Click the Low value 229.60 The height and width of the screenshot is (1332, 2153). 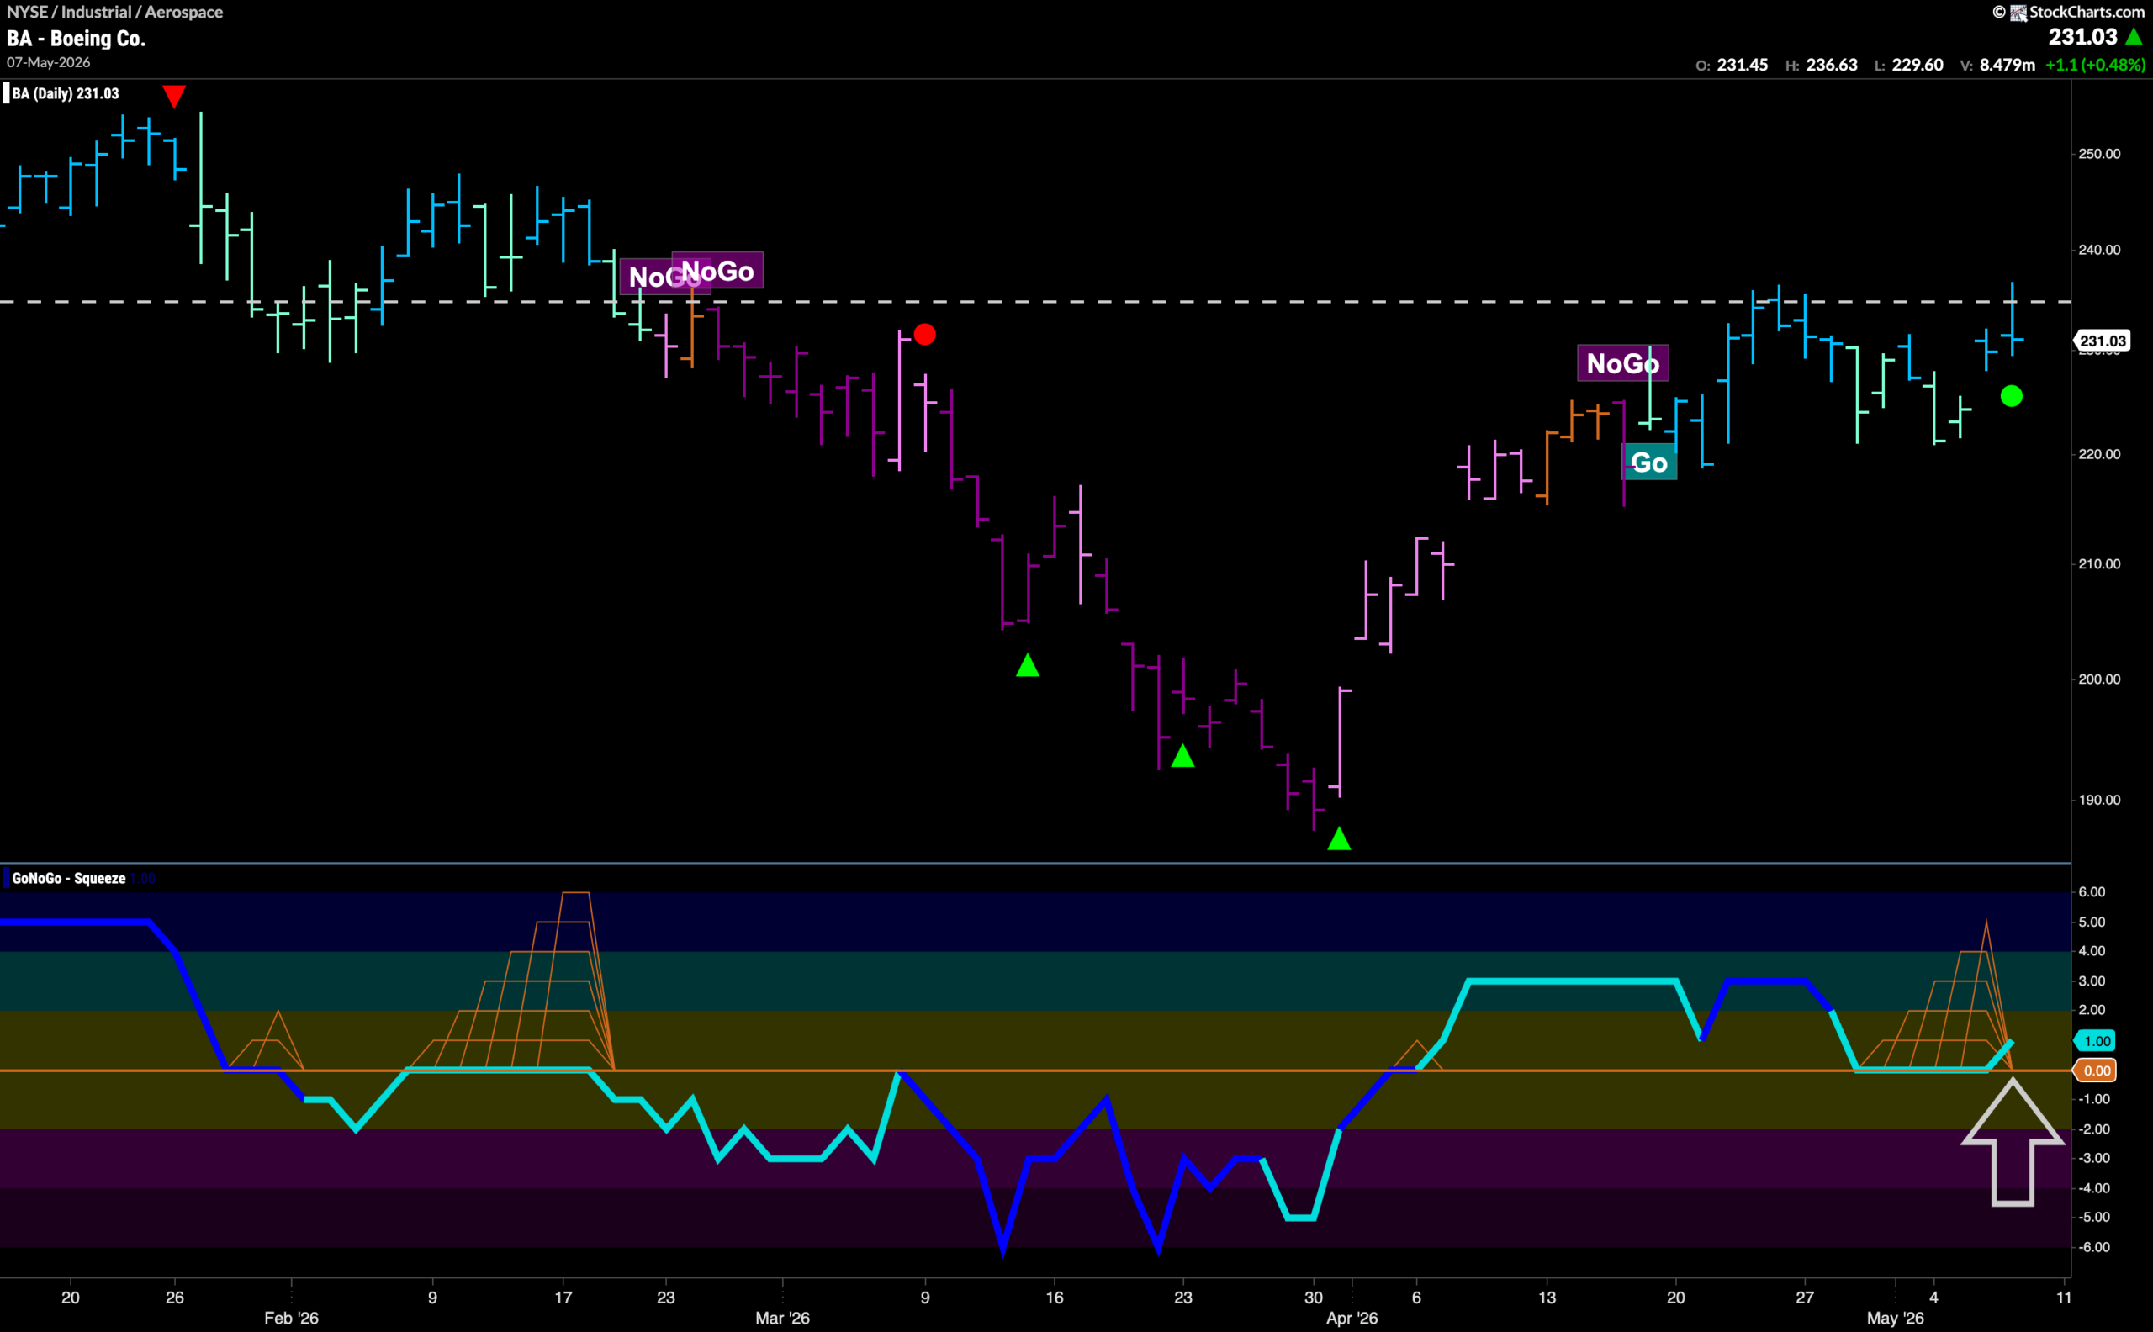(1917, 66)
